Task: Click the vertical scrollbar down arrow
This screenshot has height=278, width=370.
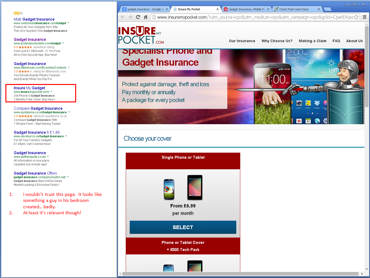Action: click(367, 269)
